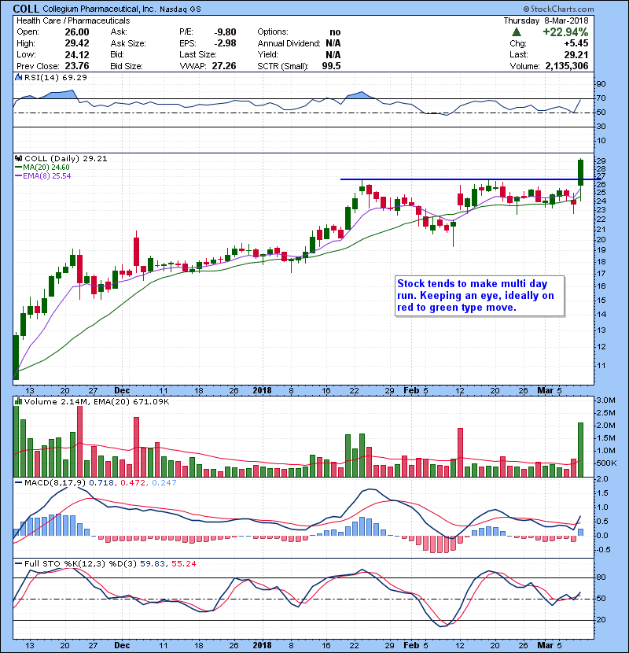This screenshot has height=653, width=629.
Task: Click the 90 label on the RSI axis
Action: point(601,84)
